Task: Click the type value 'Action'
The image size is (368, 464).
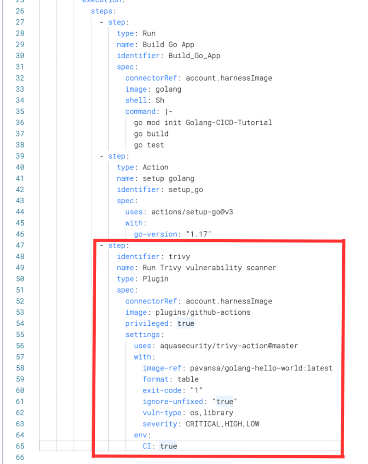Action: [155, 167]
